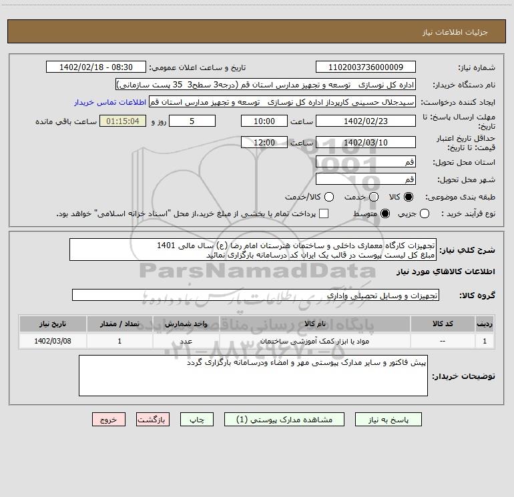Click the بازگشت back button
This screenshot has height=497, width=514.
153,420
